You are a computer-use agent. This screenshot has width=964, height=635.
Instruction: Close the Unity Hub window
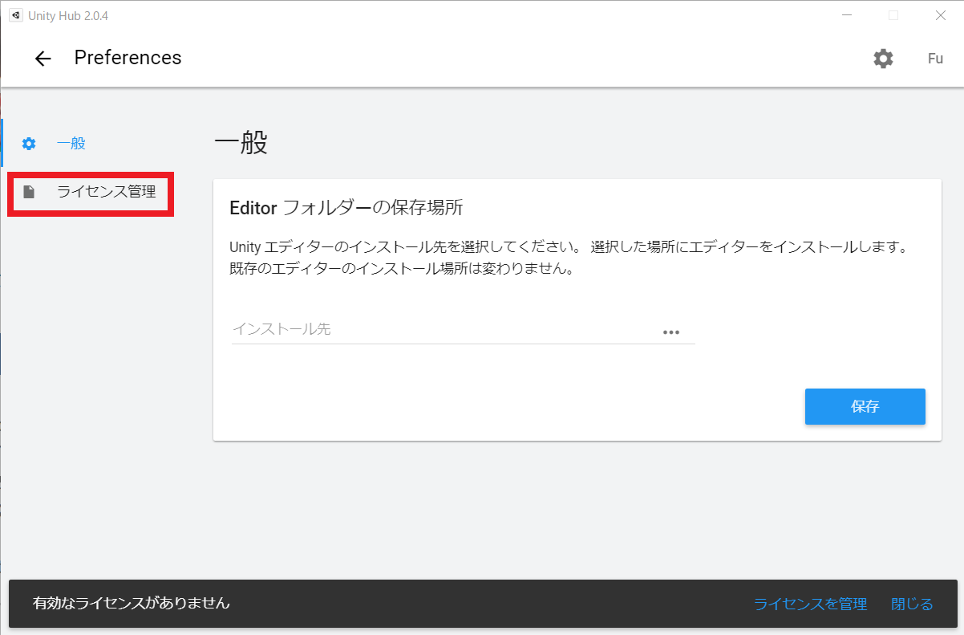(940, 15)
